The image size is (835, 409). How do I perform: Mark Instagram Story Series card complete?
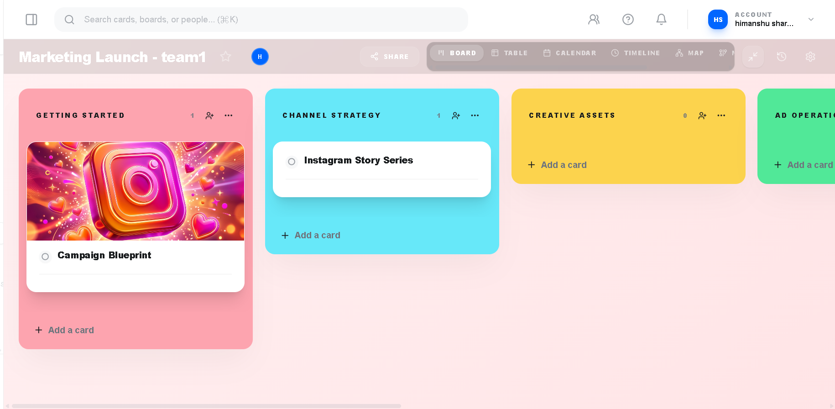coord(292,162)
